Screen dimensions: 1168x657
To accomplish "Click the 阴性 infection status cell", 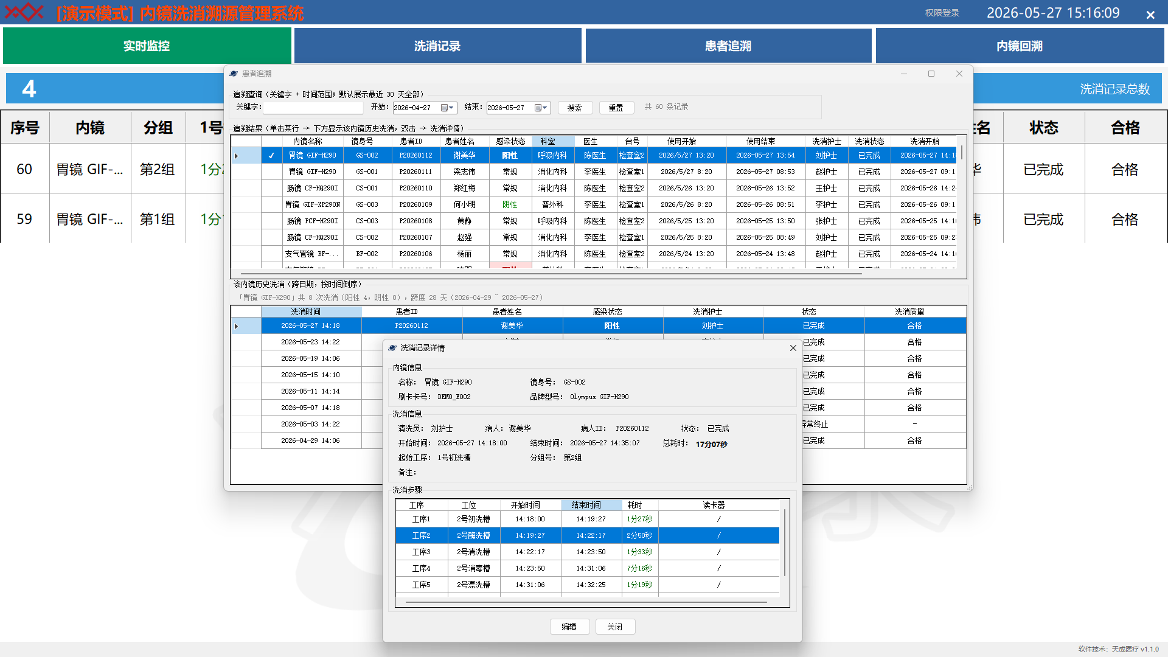I will (x=510, y=205).
